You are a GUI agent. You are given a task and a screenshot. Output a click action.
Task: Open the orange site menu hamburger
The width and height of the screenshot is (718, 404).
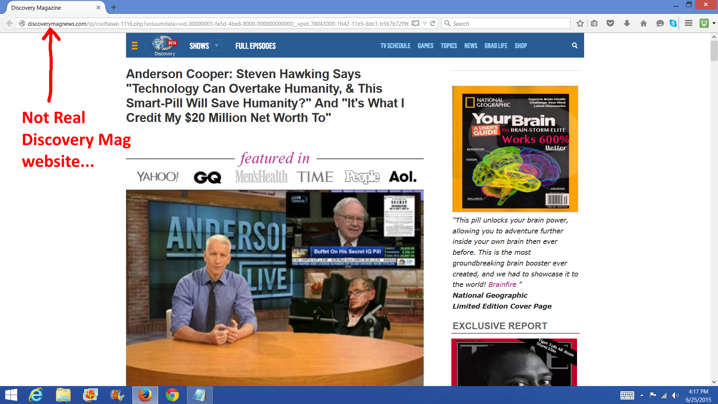(x=135, y=46)
